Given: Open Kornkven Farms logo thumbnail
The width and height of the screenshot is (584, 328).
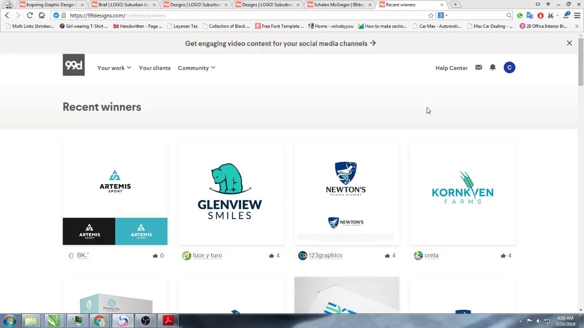Looking at the screenshot, I should [x=463, y=193].
